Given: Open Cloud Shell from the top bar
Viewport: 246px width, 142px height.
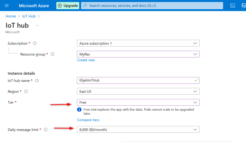Looking at the screenshot, I should tap(232, 6).
